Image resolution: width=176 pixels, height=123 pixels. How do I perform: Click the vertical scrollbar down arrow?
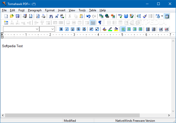[x=173, y=111]
